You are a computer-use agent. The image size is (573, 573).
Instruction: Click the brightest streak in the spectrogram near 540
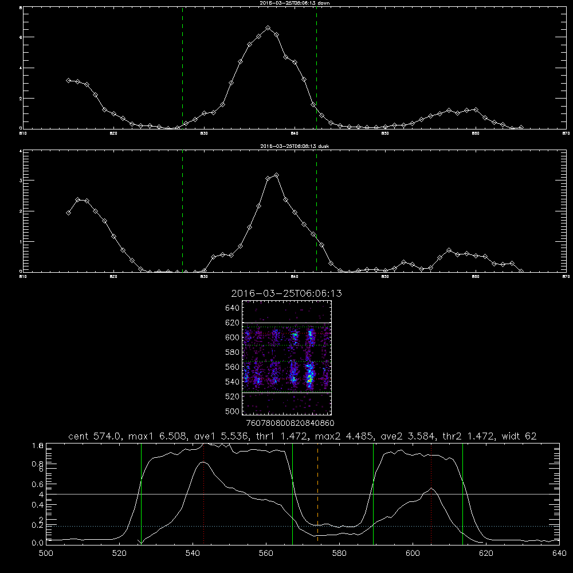click(x=310, y=376)
